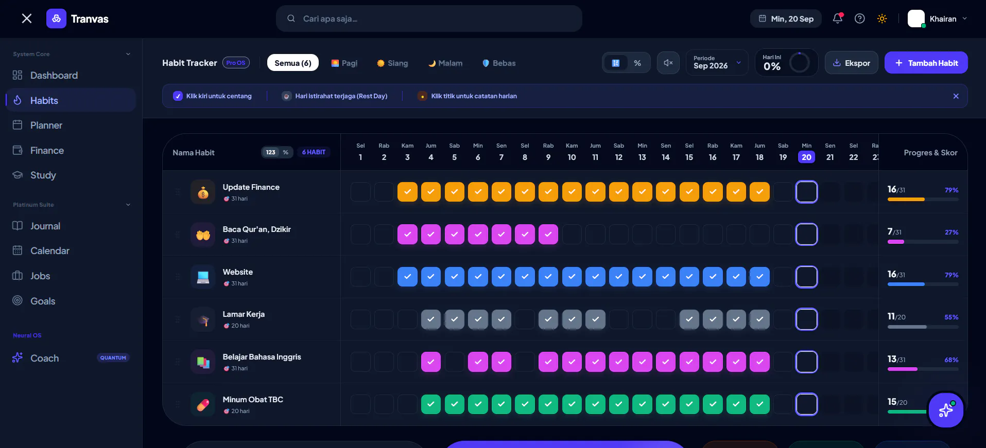The height and width of the screenshot is (448, 986).
Task: Click the Update Finance money bag icon
Action: (203, 192)
